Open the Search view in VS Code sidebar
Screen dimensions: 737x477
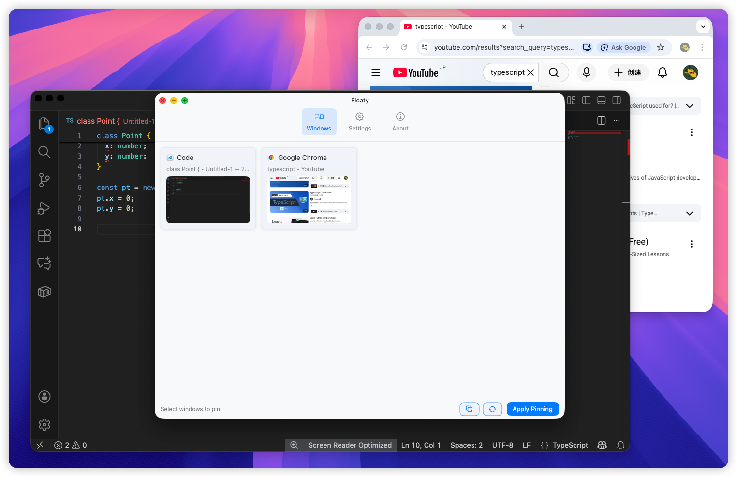(44, 152)
